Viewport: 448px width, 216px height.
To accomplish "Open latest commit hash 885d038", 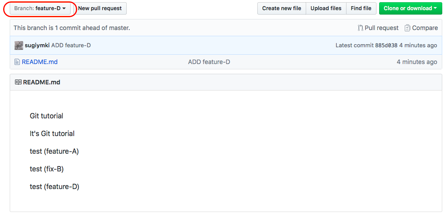I will point(386,45).
